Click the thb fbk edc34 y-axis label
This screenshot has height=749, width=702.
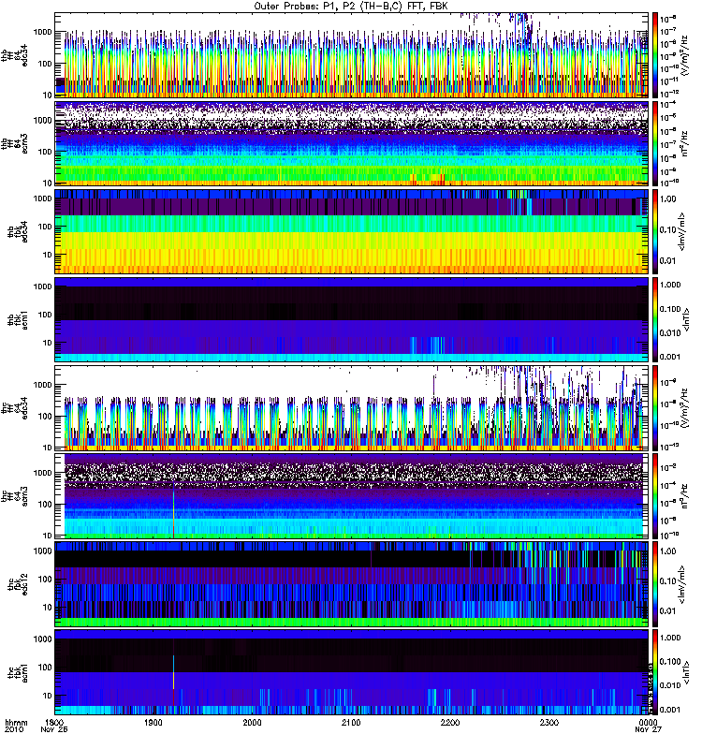[x=17, y=231]
